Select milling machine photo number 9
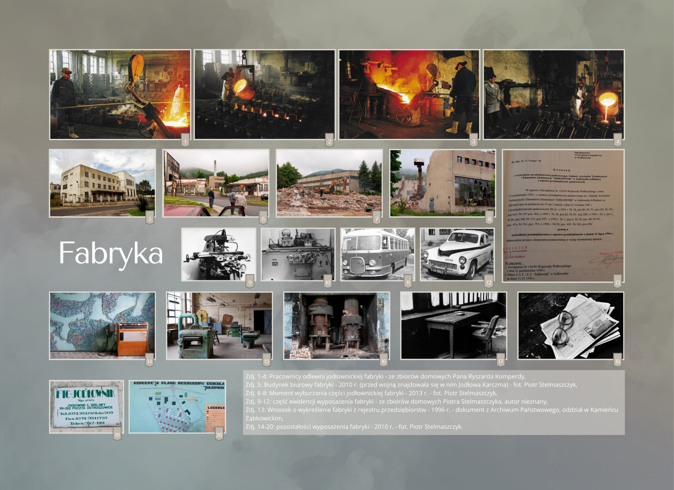Image resolution: width=674 pixels, height=490 pixels. click(x=219, y=254)
